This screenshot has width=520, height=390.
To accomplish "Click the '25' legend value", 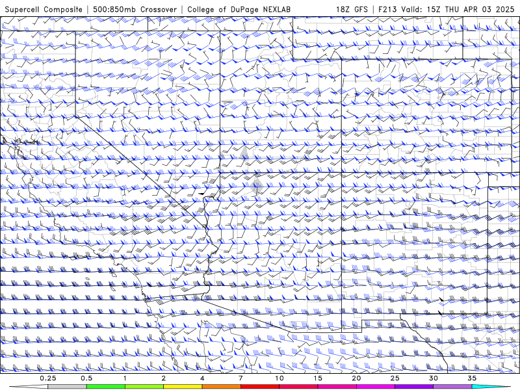I will coord(395,378).
